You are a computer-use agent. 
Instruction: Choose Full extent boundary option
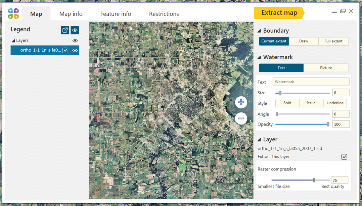(333, 41)
